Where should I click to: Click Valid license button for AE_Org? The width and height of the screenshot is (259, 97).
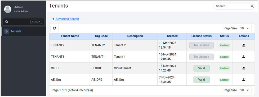coord(202,80)
